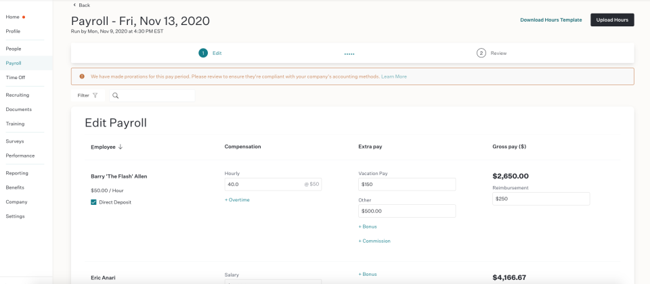The height and width of the screenshot is (284, 650).
Task: Expand Overtime option for Barry Allen
Action: (x=237, y=199)
